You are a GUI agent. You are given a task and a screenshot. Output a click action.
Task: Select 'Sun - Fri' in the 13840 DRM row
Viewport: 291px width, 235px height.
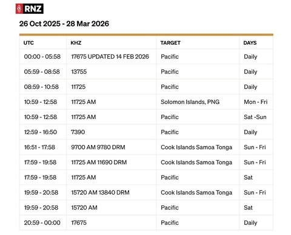pos(255,193)
